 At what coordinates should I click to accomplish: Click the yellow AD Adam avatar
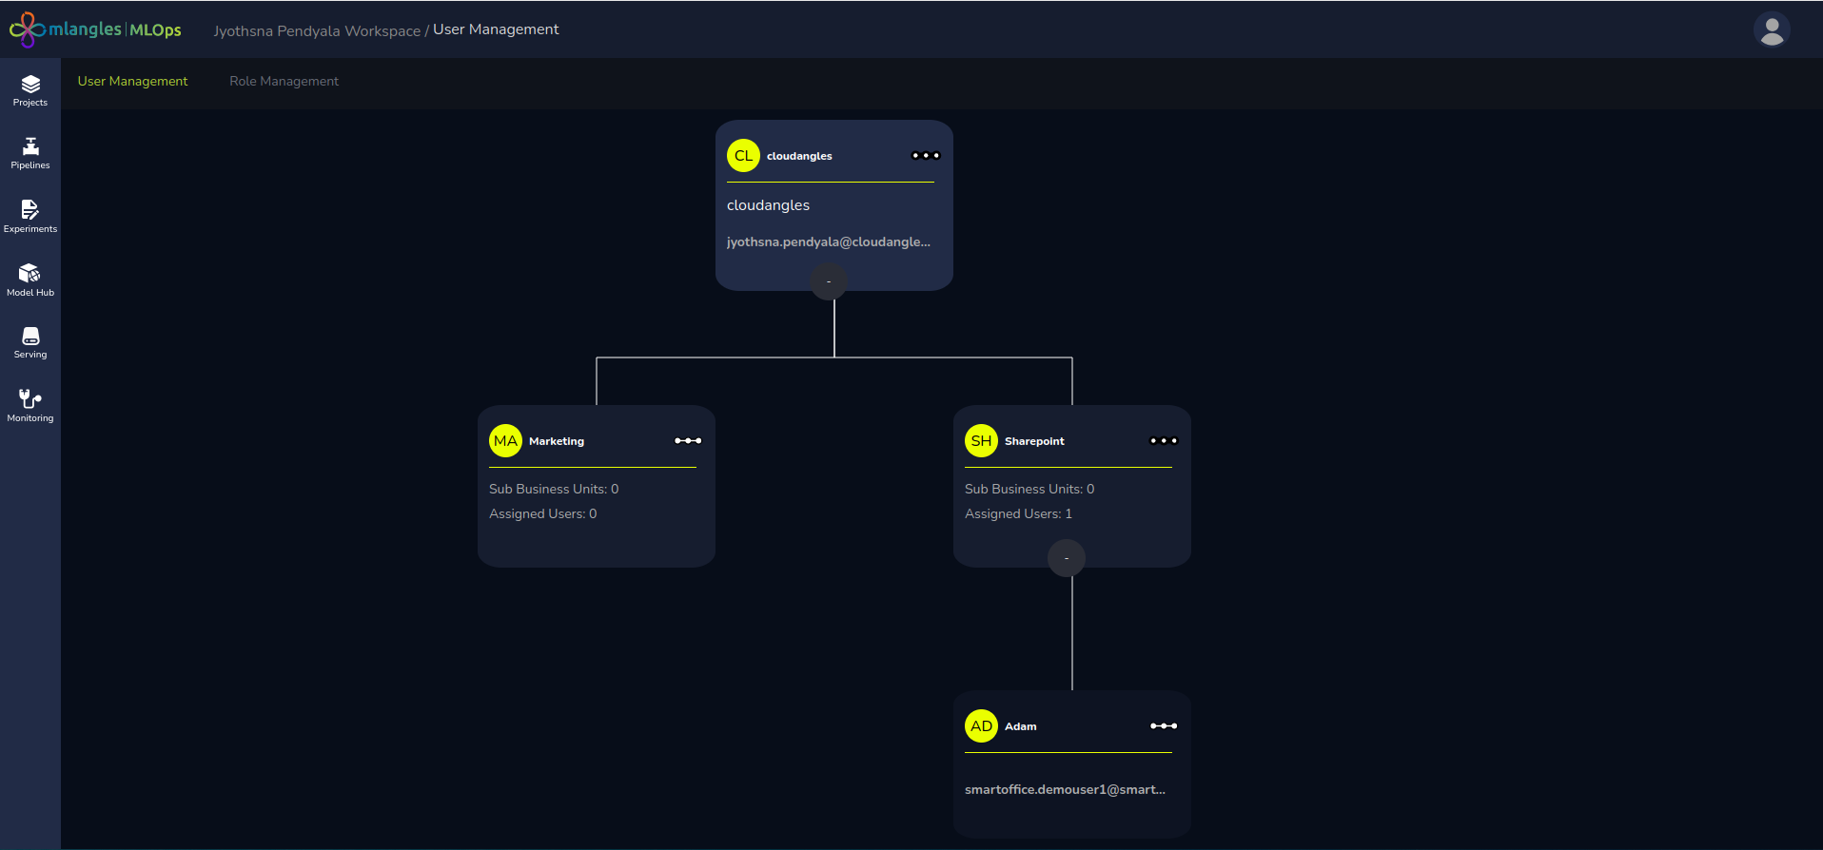(981, 726)
